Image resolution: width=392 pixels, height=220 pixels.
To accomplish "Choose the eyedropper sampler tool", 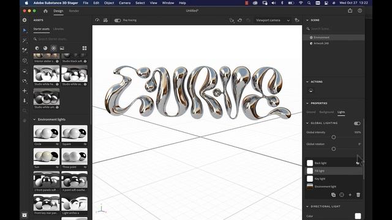I will click(x=24, y=50).
